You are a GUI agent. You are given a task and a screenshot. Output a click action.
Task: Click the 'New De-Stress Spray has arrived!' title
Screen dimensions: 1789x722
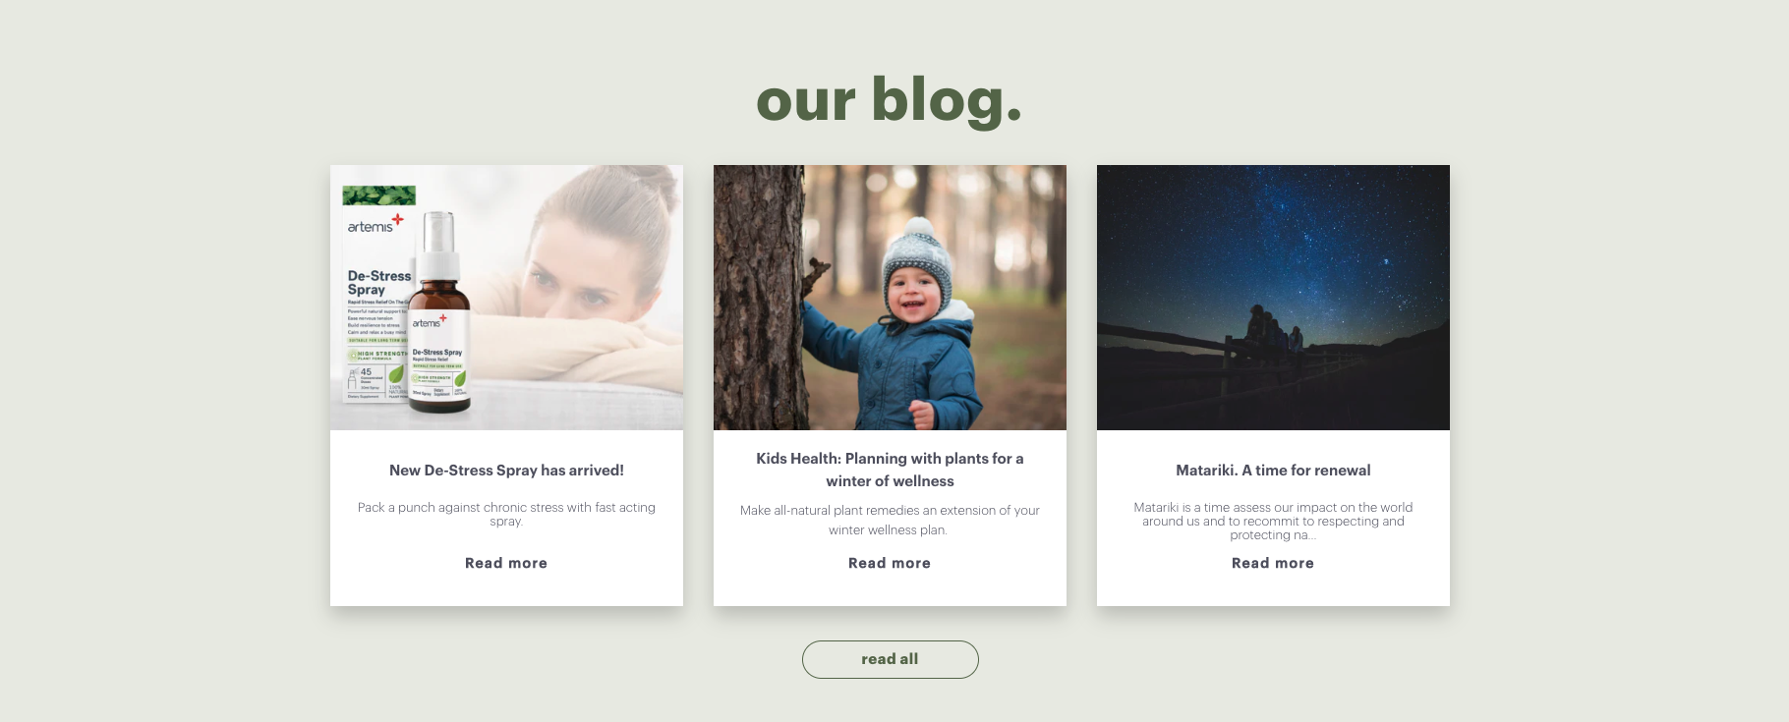tap(506, 471)
